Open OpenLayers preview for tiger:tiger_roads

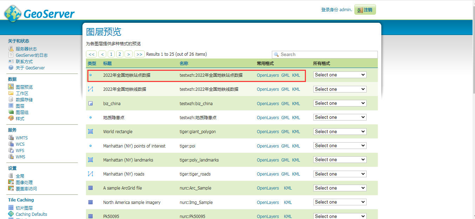click(268, 173)
